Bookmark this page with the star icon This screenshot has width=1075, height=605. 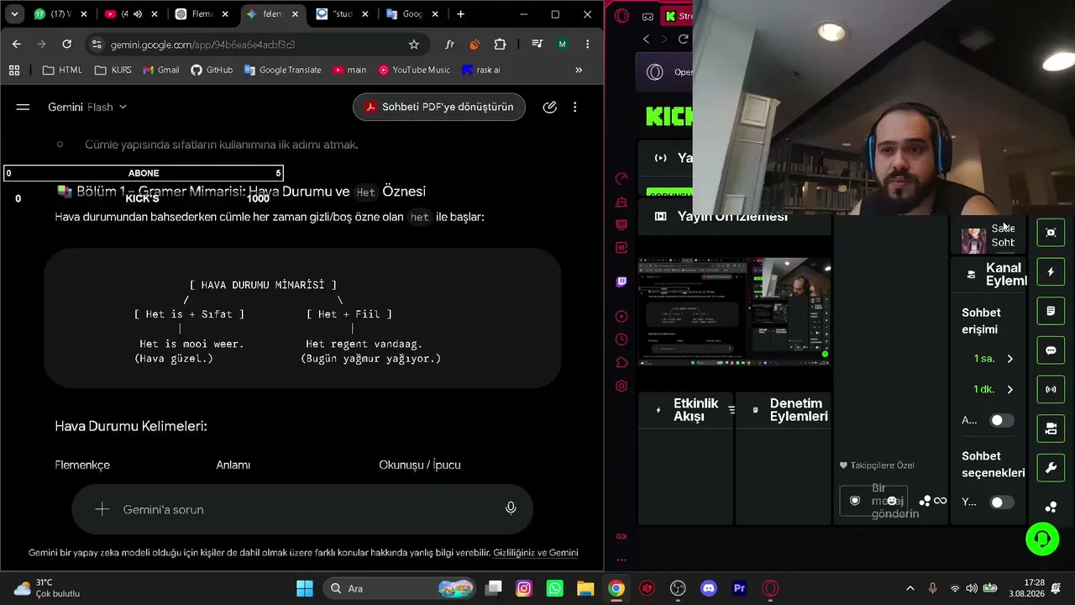click(413, 45)
